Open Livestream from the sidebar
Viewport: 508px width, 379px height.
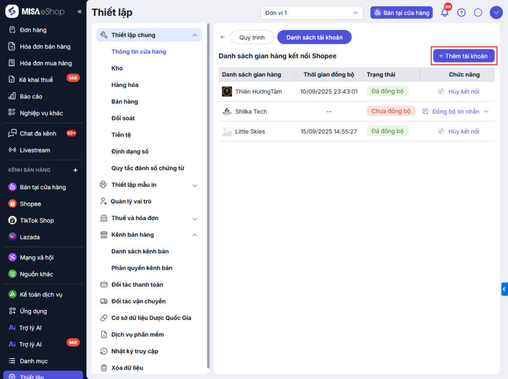point(35,150)
